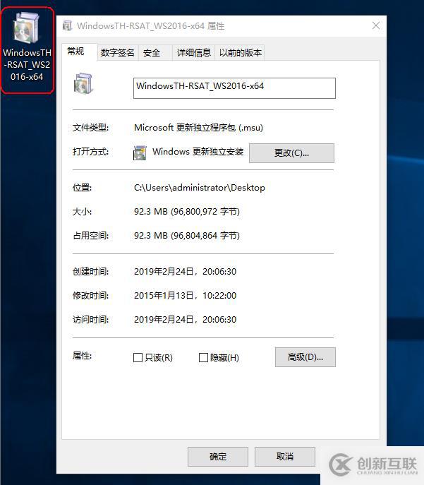This screenshot has width=424, height=485.
Task: Close the properties dialog
Action: 376,25
